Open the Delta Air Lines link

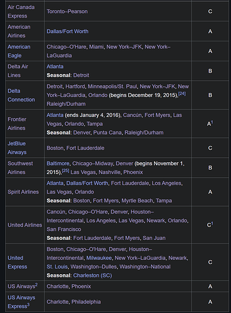tap(18, 71)
